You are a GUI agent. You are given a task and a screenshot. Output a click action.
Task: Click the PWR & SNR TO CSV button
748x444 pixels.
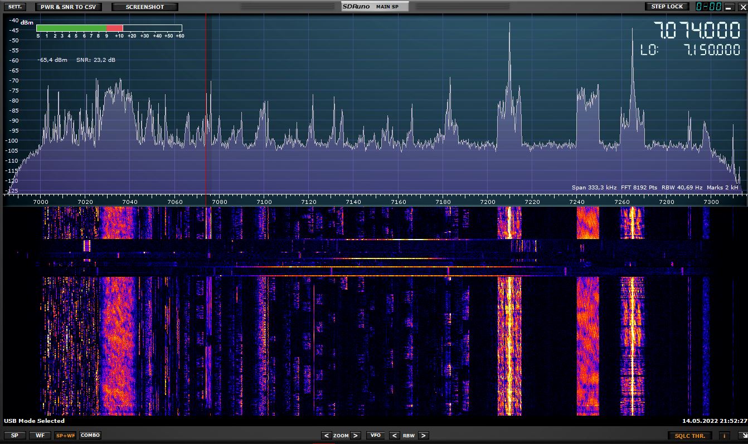point(69,7)
